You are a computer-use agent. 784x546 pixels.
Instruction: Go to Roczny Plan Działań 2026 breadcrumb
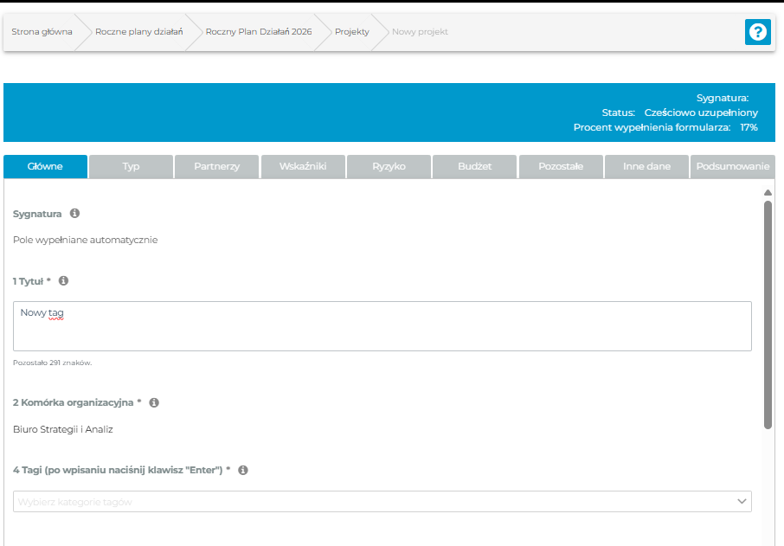(x=259, y=32)
